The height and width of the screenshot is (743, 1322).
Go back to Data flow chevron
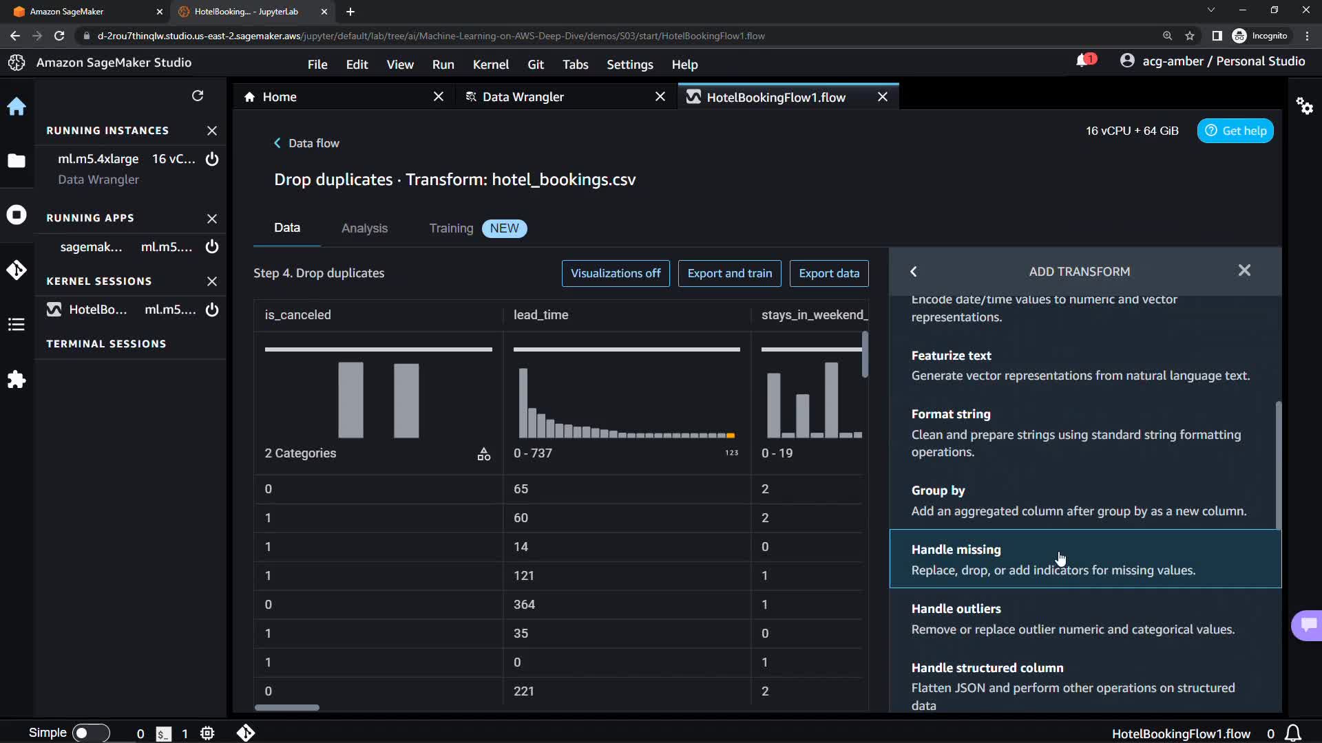tap(277, 143)
